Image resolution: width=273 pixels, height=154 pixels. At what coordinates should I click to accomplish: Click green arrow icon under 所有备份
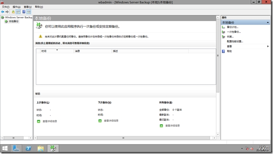(161, 126)
